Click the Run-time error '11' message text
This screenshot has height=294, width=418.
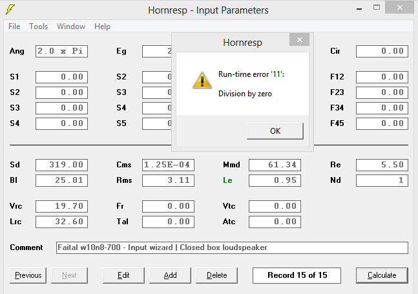(251, 74)
